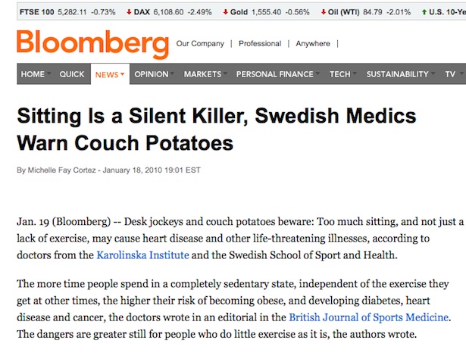466x356 pixels.
Task: Switch to the TECH section
Action: pyautogui.click(x=340, y=74)
